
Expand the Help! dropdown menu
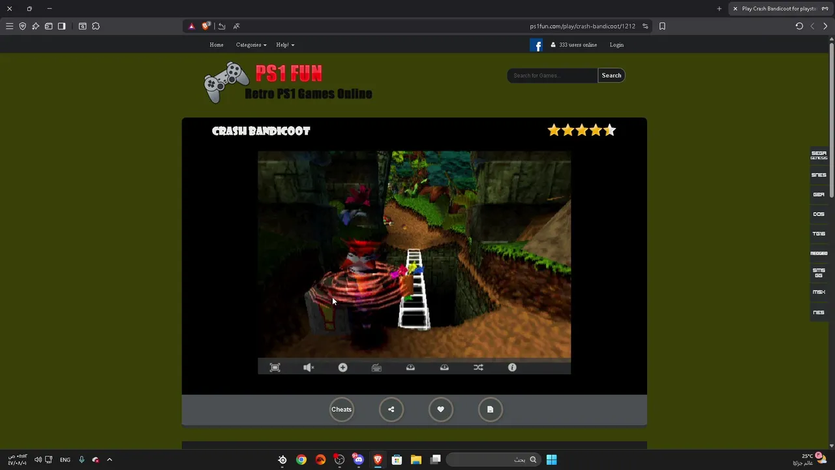285,45
